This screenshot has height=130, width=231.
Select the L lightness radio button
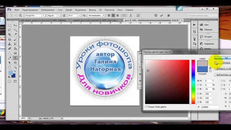(x=222, y=81)
